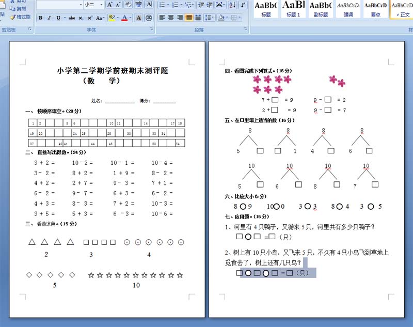Toggle bold formatting

(x=41, y=18)
